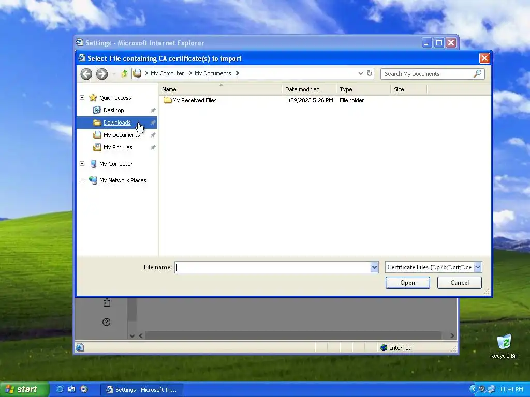Image resolution: width=530 pixels, height=397 pixels.
Task: Close the certificate import dialog
Action: (484, 58)
